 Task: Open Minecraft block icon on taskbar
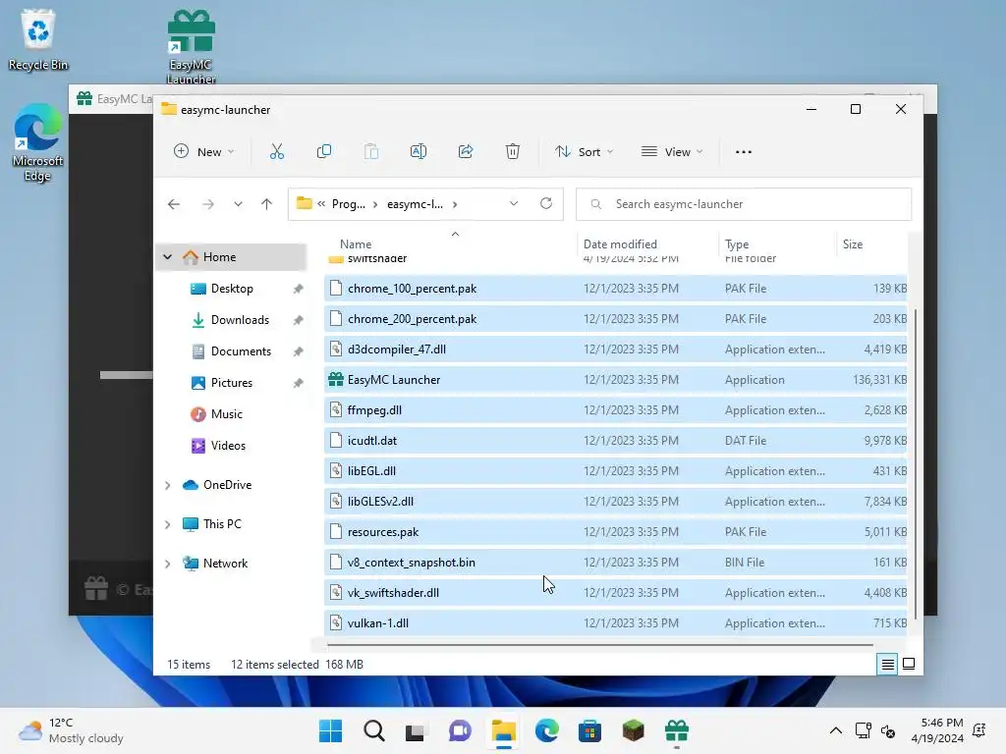point(634,730)
